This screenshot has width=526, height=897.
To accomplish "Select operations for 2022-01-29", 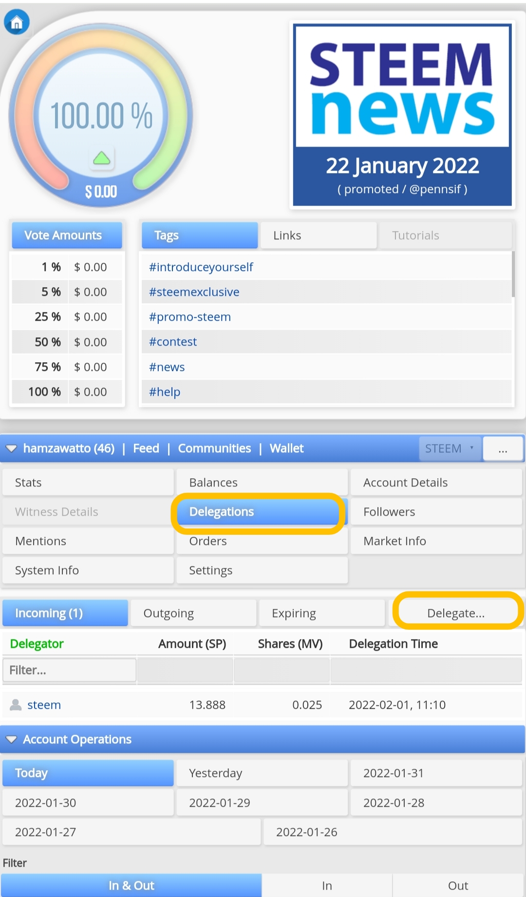I will coord(262,803).
